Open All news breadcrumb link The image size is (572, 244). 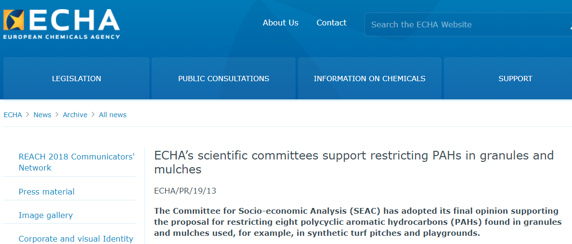(113, 115)
